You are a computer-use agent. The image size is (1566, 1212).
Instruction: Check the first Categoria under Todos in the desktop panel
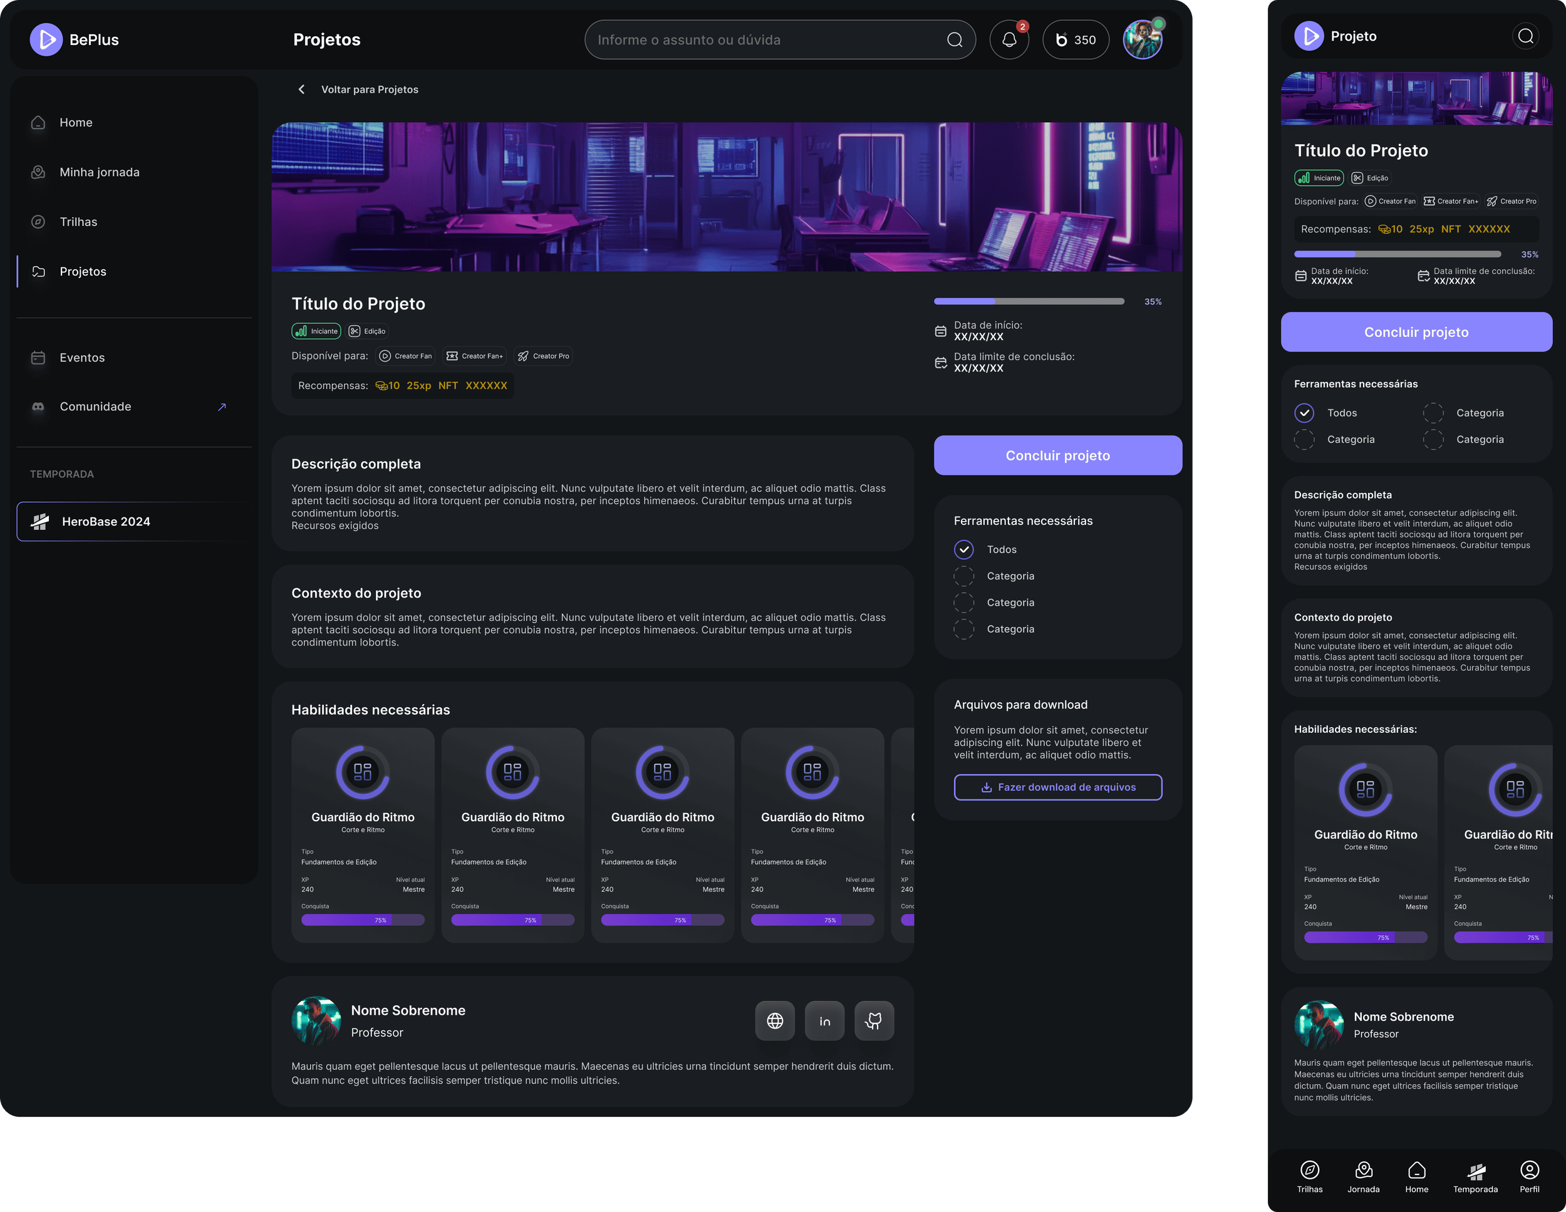point(963,576)
